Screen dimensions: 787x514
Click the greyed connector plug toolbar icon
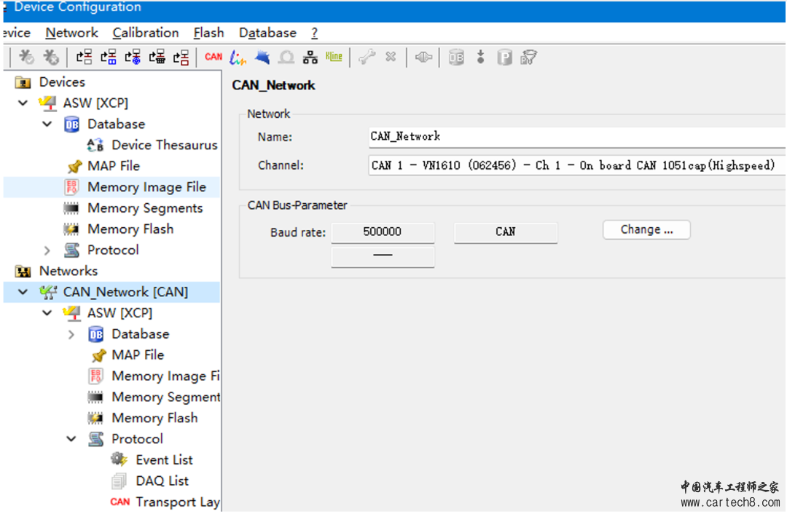tap(423, 58)
